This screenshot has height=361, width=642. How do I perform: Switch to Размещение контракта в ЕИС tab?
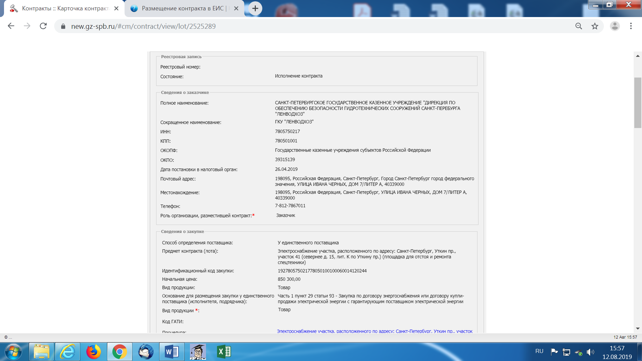184,8
